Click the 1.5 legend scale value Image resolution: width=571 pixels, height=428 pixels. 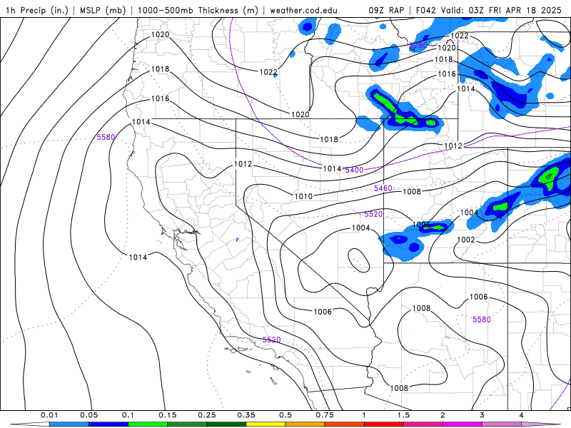click(x=403, y=415)
